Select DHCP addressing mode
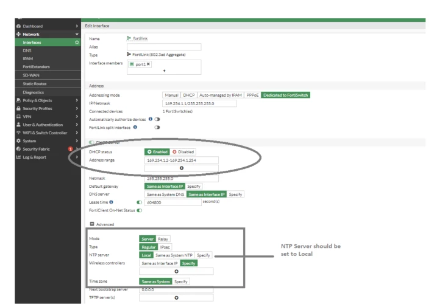Image resolution: width=437 pixels, height=307 pixels. coord(189,95)
